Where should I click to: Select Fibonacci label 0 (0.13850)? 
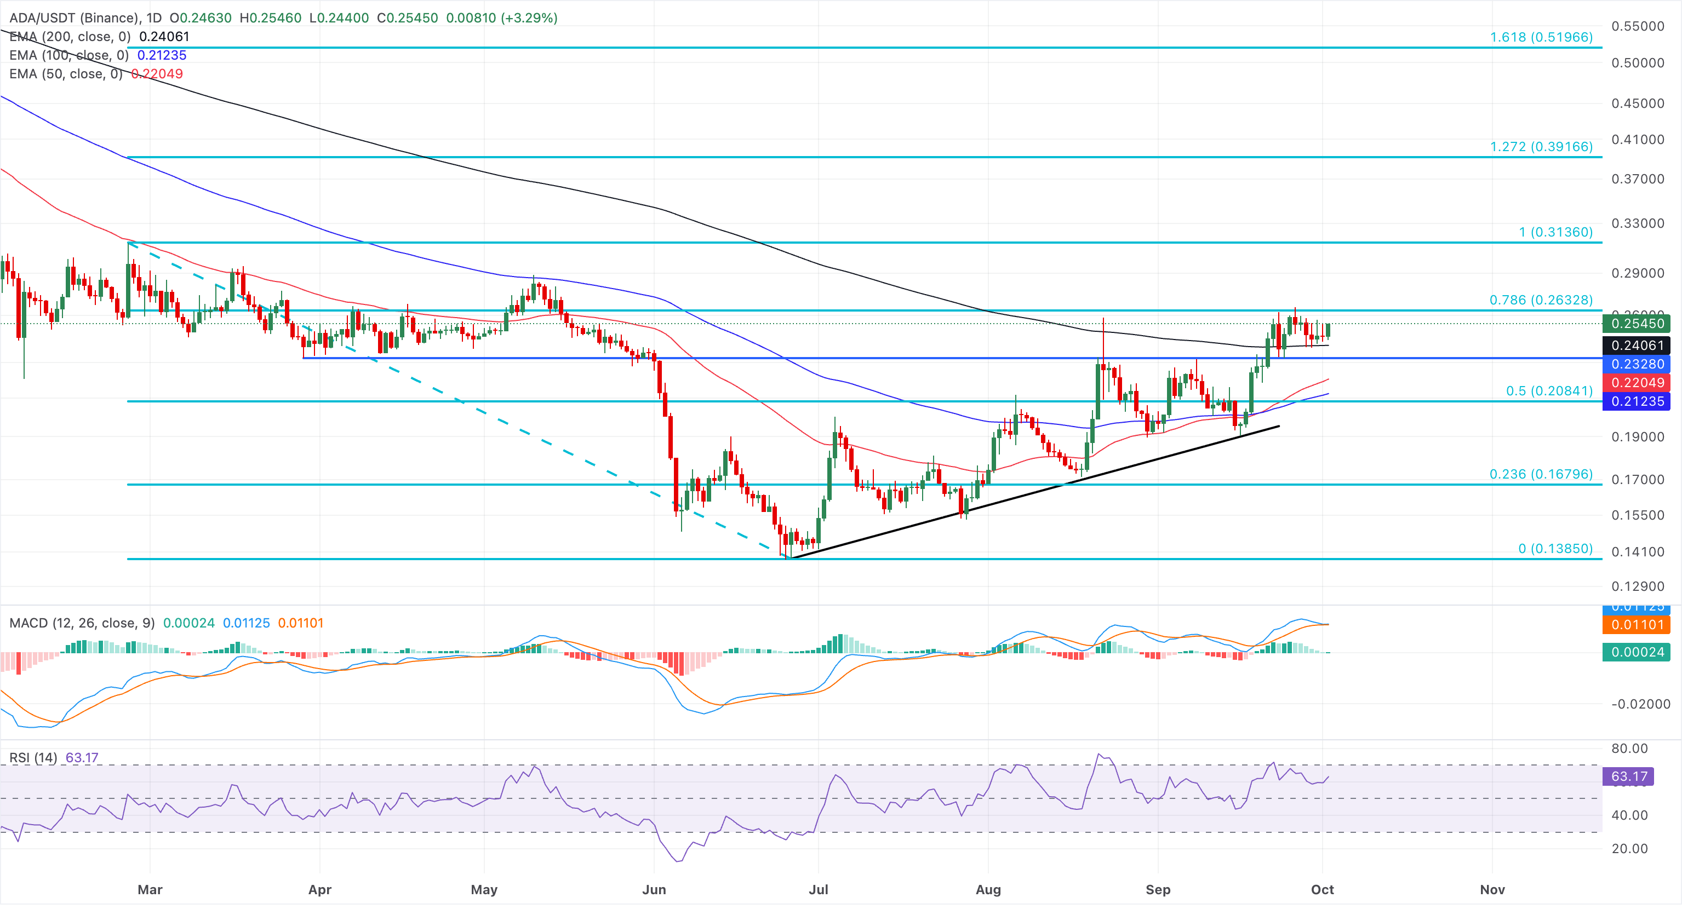click(1555, 549)
